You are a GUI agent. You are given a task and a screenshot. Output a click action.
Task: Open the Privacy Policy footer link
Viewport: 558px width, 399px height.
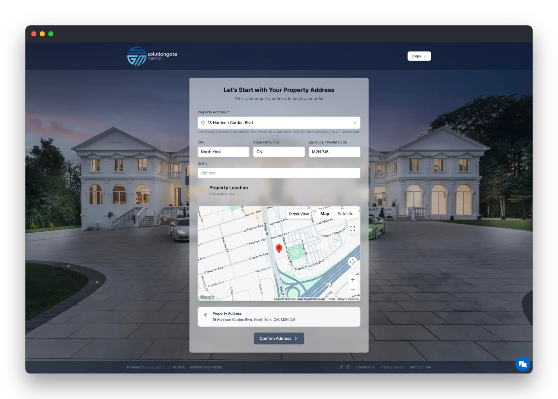[x=391, y=367]
